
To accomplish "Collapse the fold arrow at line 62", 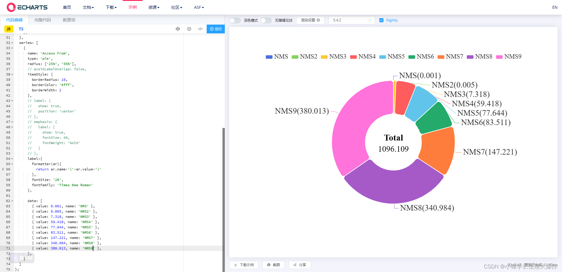I will (12, 201).
